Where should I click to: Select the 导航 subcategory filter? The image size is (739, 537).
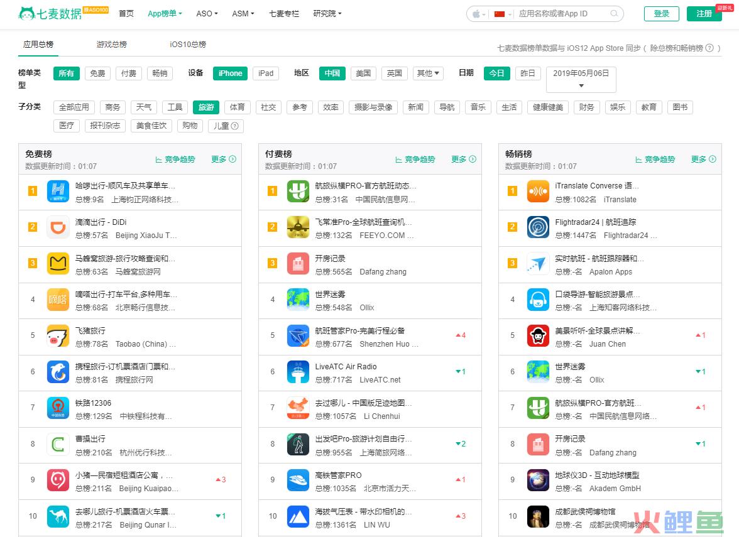click(x=447, y=107)
